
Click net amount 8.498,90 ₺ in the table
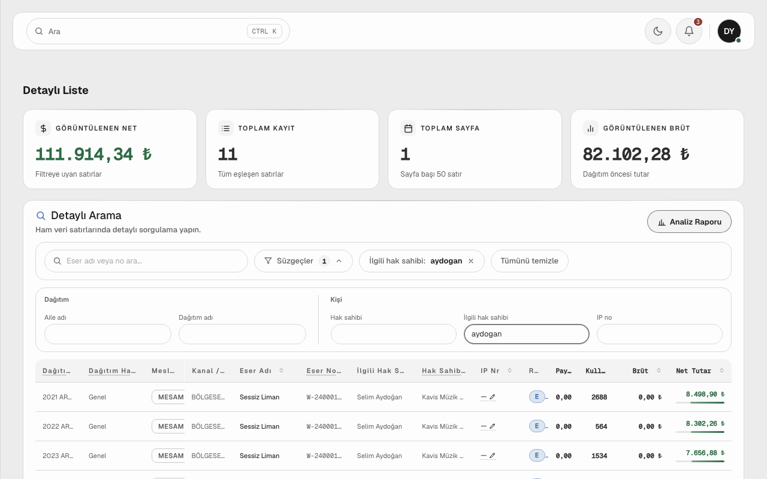705,395
